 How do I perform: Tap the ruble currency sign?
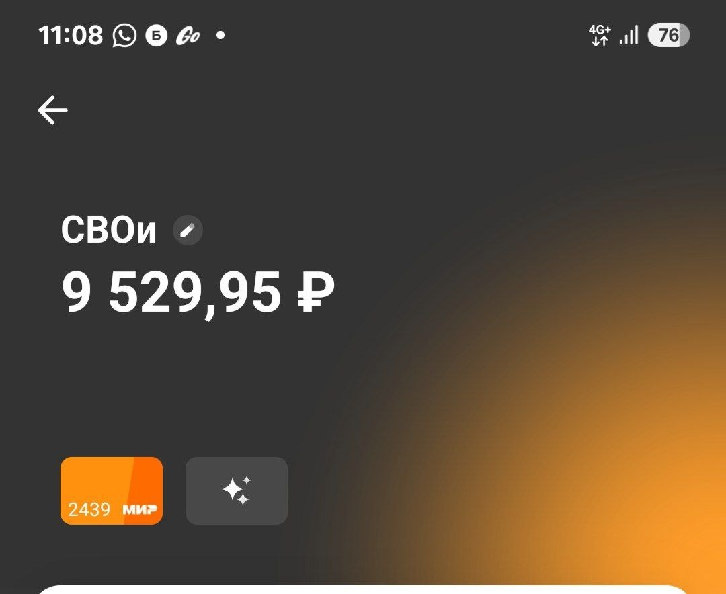(316, 292)
